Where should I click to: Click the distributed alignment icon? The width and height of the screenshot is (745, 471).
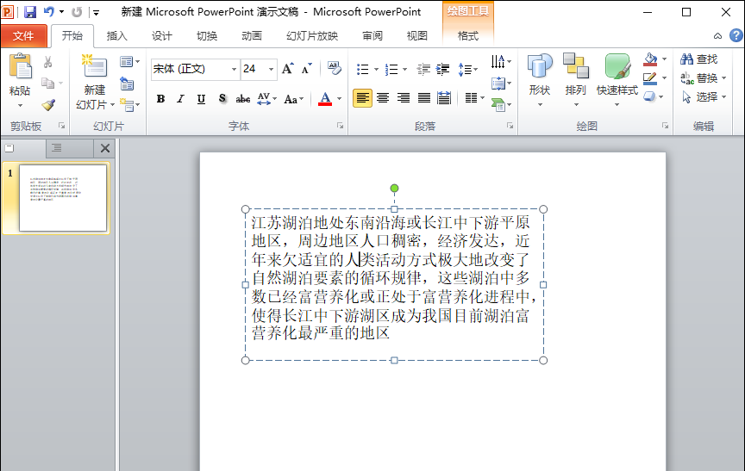[x=444, y=98]
